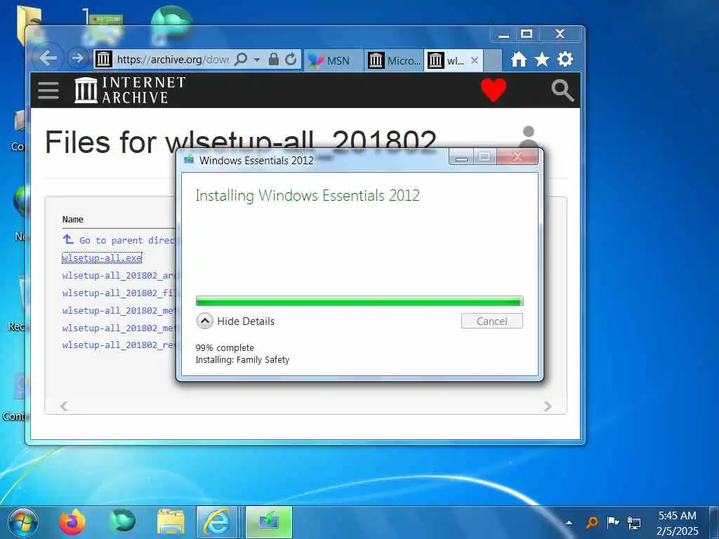
Task: Click the Internet Archive logo
Action: [130, 90]
